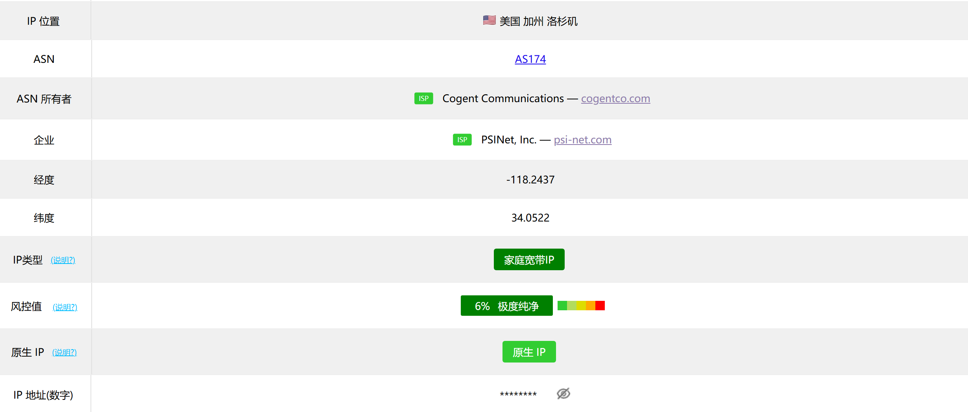Image resolution: width=968 pixels, height=412 pixels.
Task: Click ISP badge beside PSINet, Inc.
Action: (462, 139)
